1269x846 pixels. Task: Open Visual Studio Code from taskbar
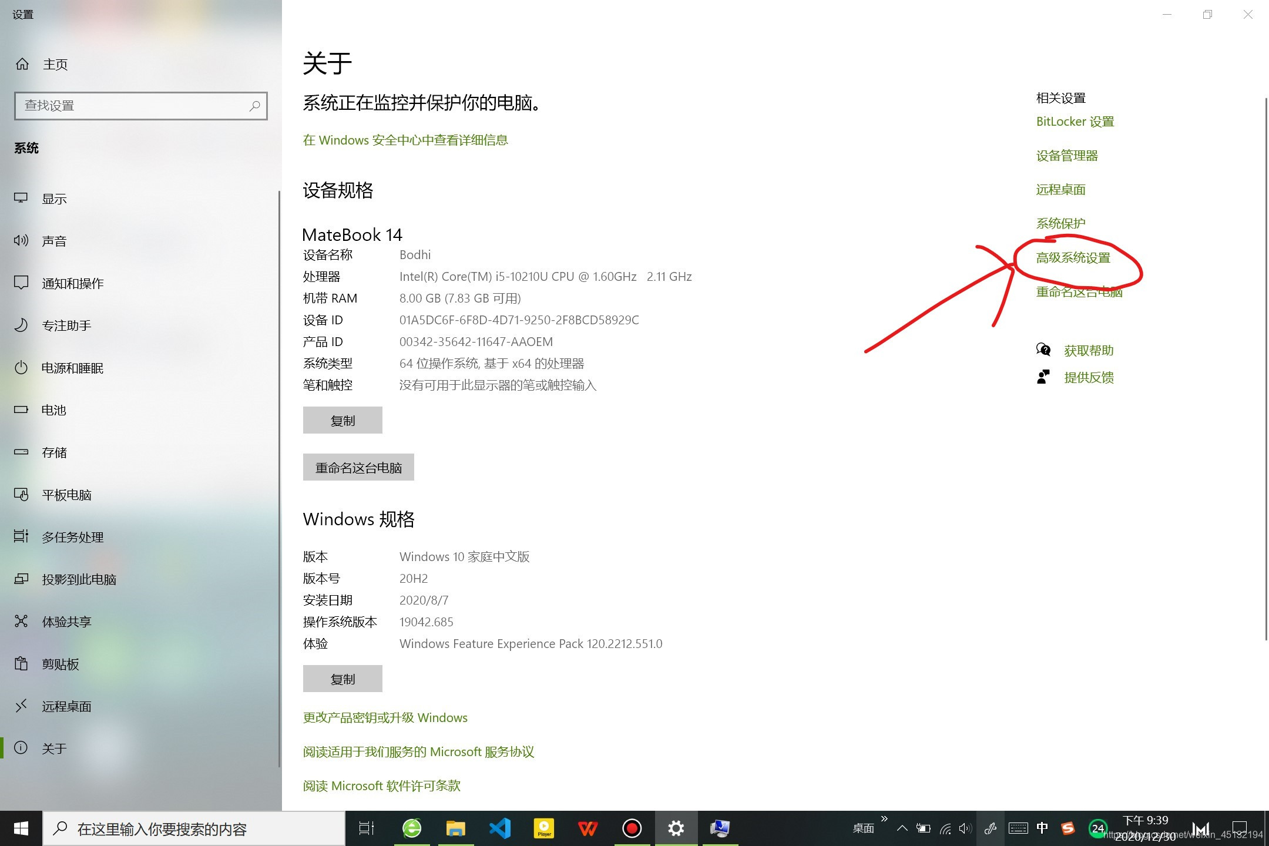pos(500,828)
